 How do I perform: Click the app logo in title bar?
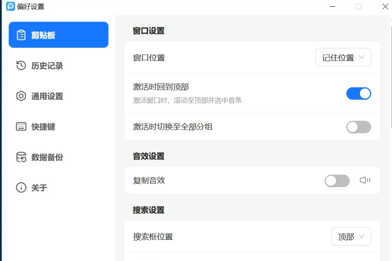[x=11, y=6]
